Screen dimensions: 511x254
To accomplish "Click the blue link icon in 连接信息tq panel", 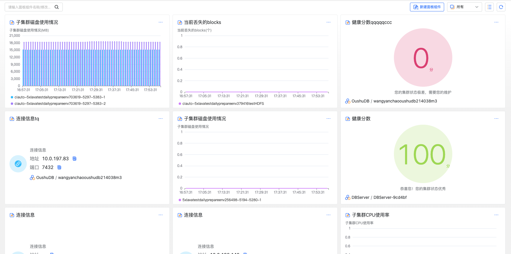I will point(18,164).
